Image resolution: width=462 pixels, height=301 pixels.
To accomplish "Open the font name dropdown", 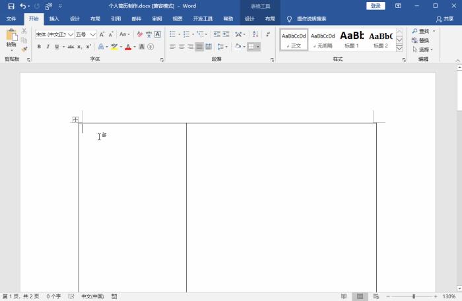I will [70, 34].
